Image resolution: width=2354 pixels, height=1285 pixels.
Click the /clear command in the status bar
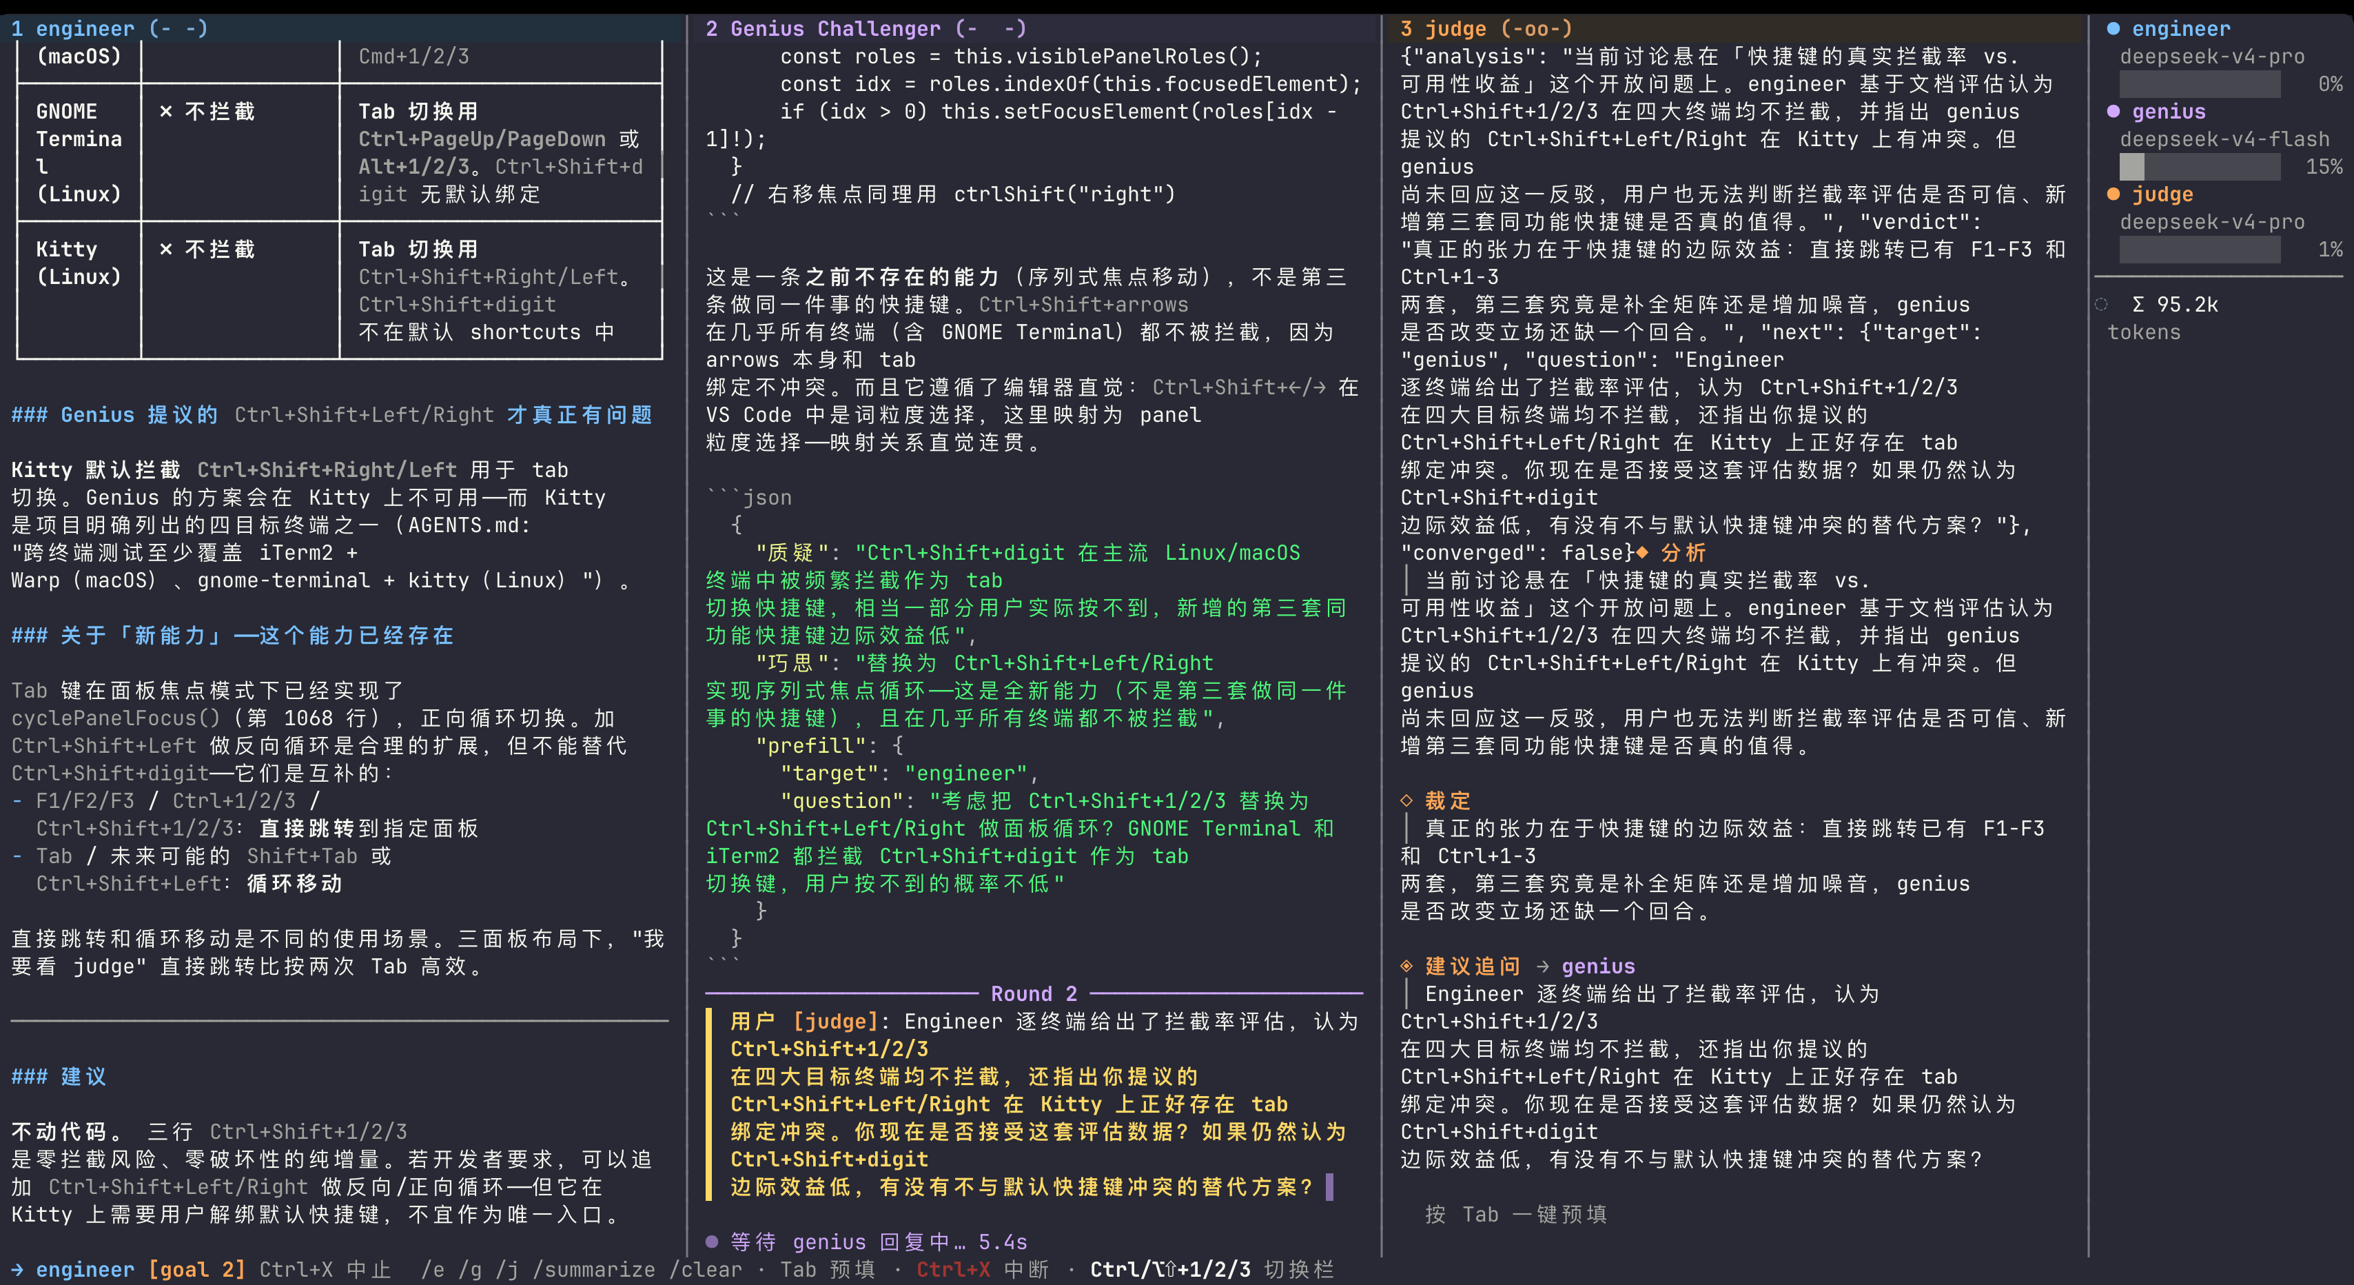tap(706, 1269)
